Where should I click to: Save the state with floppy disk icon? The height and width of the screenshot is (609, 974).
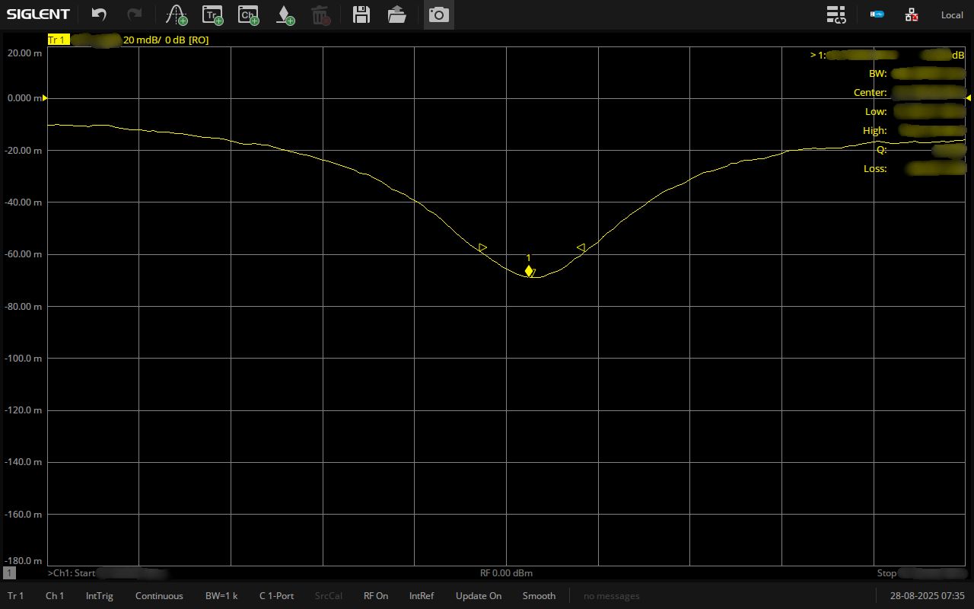(x=361, y=14)
